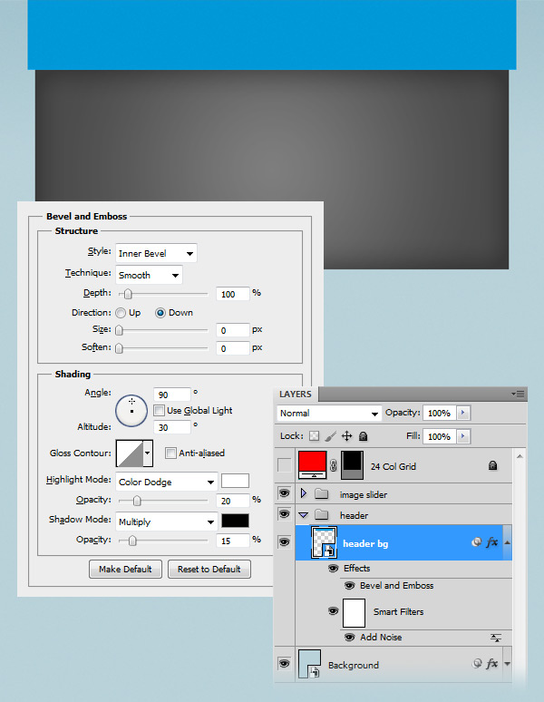Open the Highlight Mode Color Dodge dropdown

click(x=167, y=482)
